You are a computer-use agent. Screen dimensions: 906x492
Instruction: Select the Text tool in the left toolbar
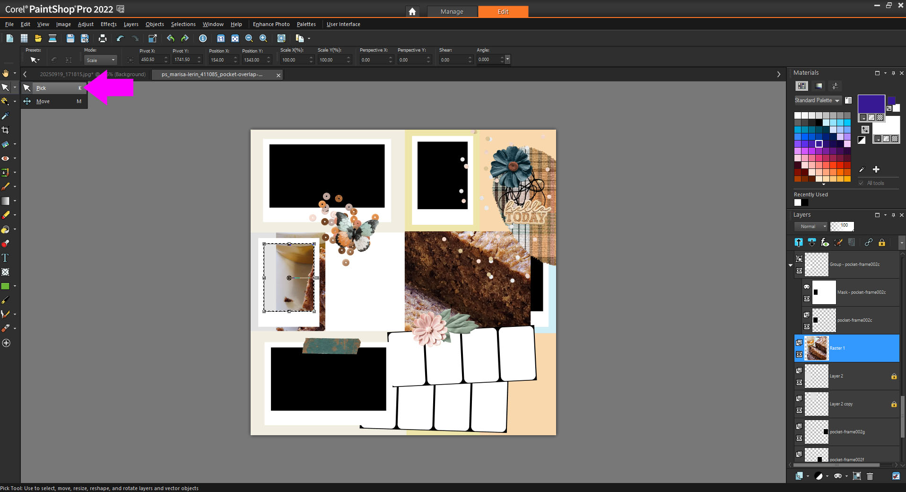coord(5,258)
